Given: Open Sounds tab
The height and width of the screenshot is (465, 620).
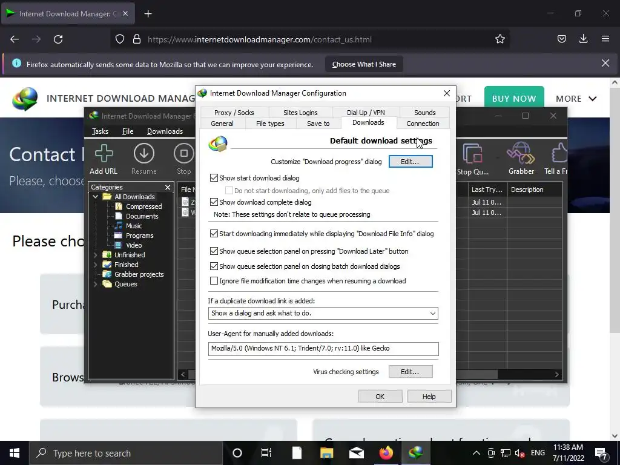Looking at the screenshot, I should (x=424, y=113).
